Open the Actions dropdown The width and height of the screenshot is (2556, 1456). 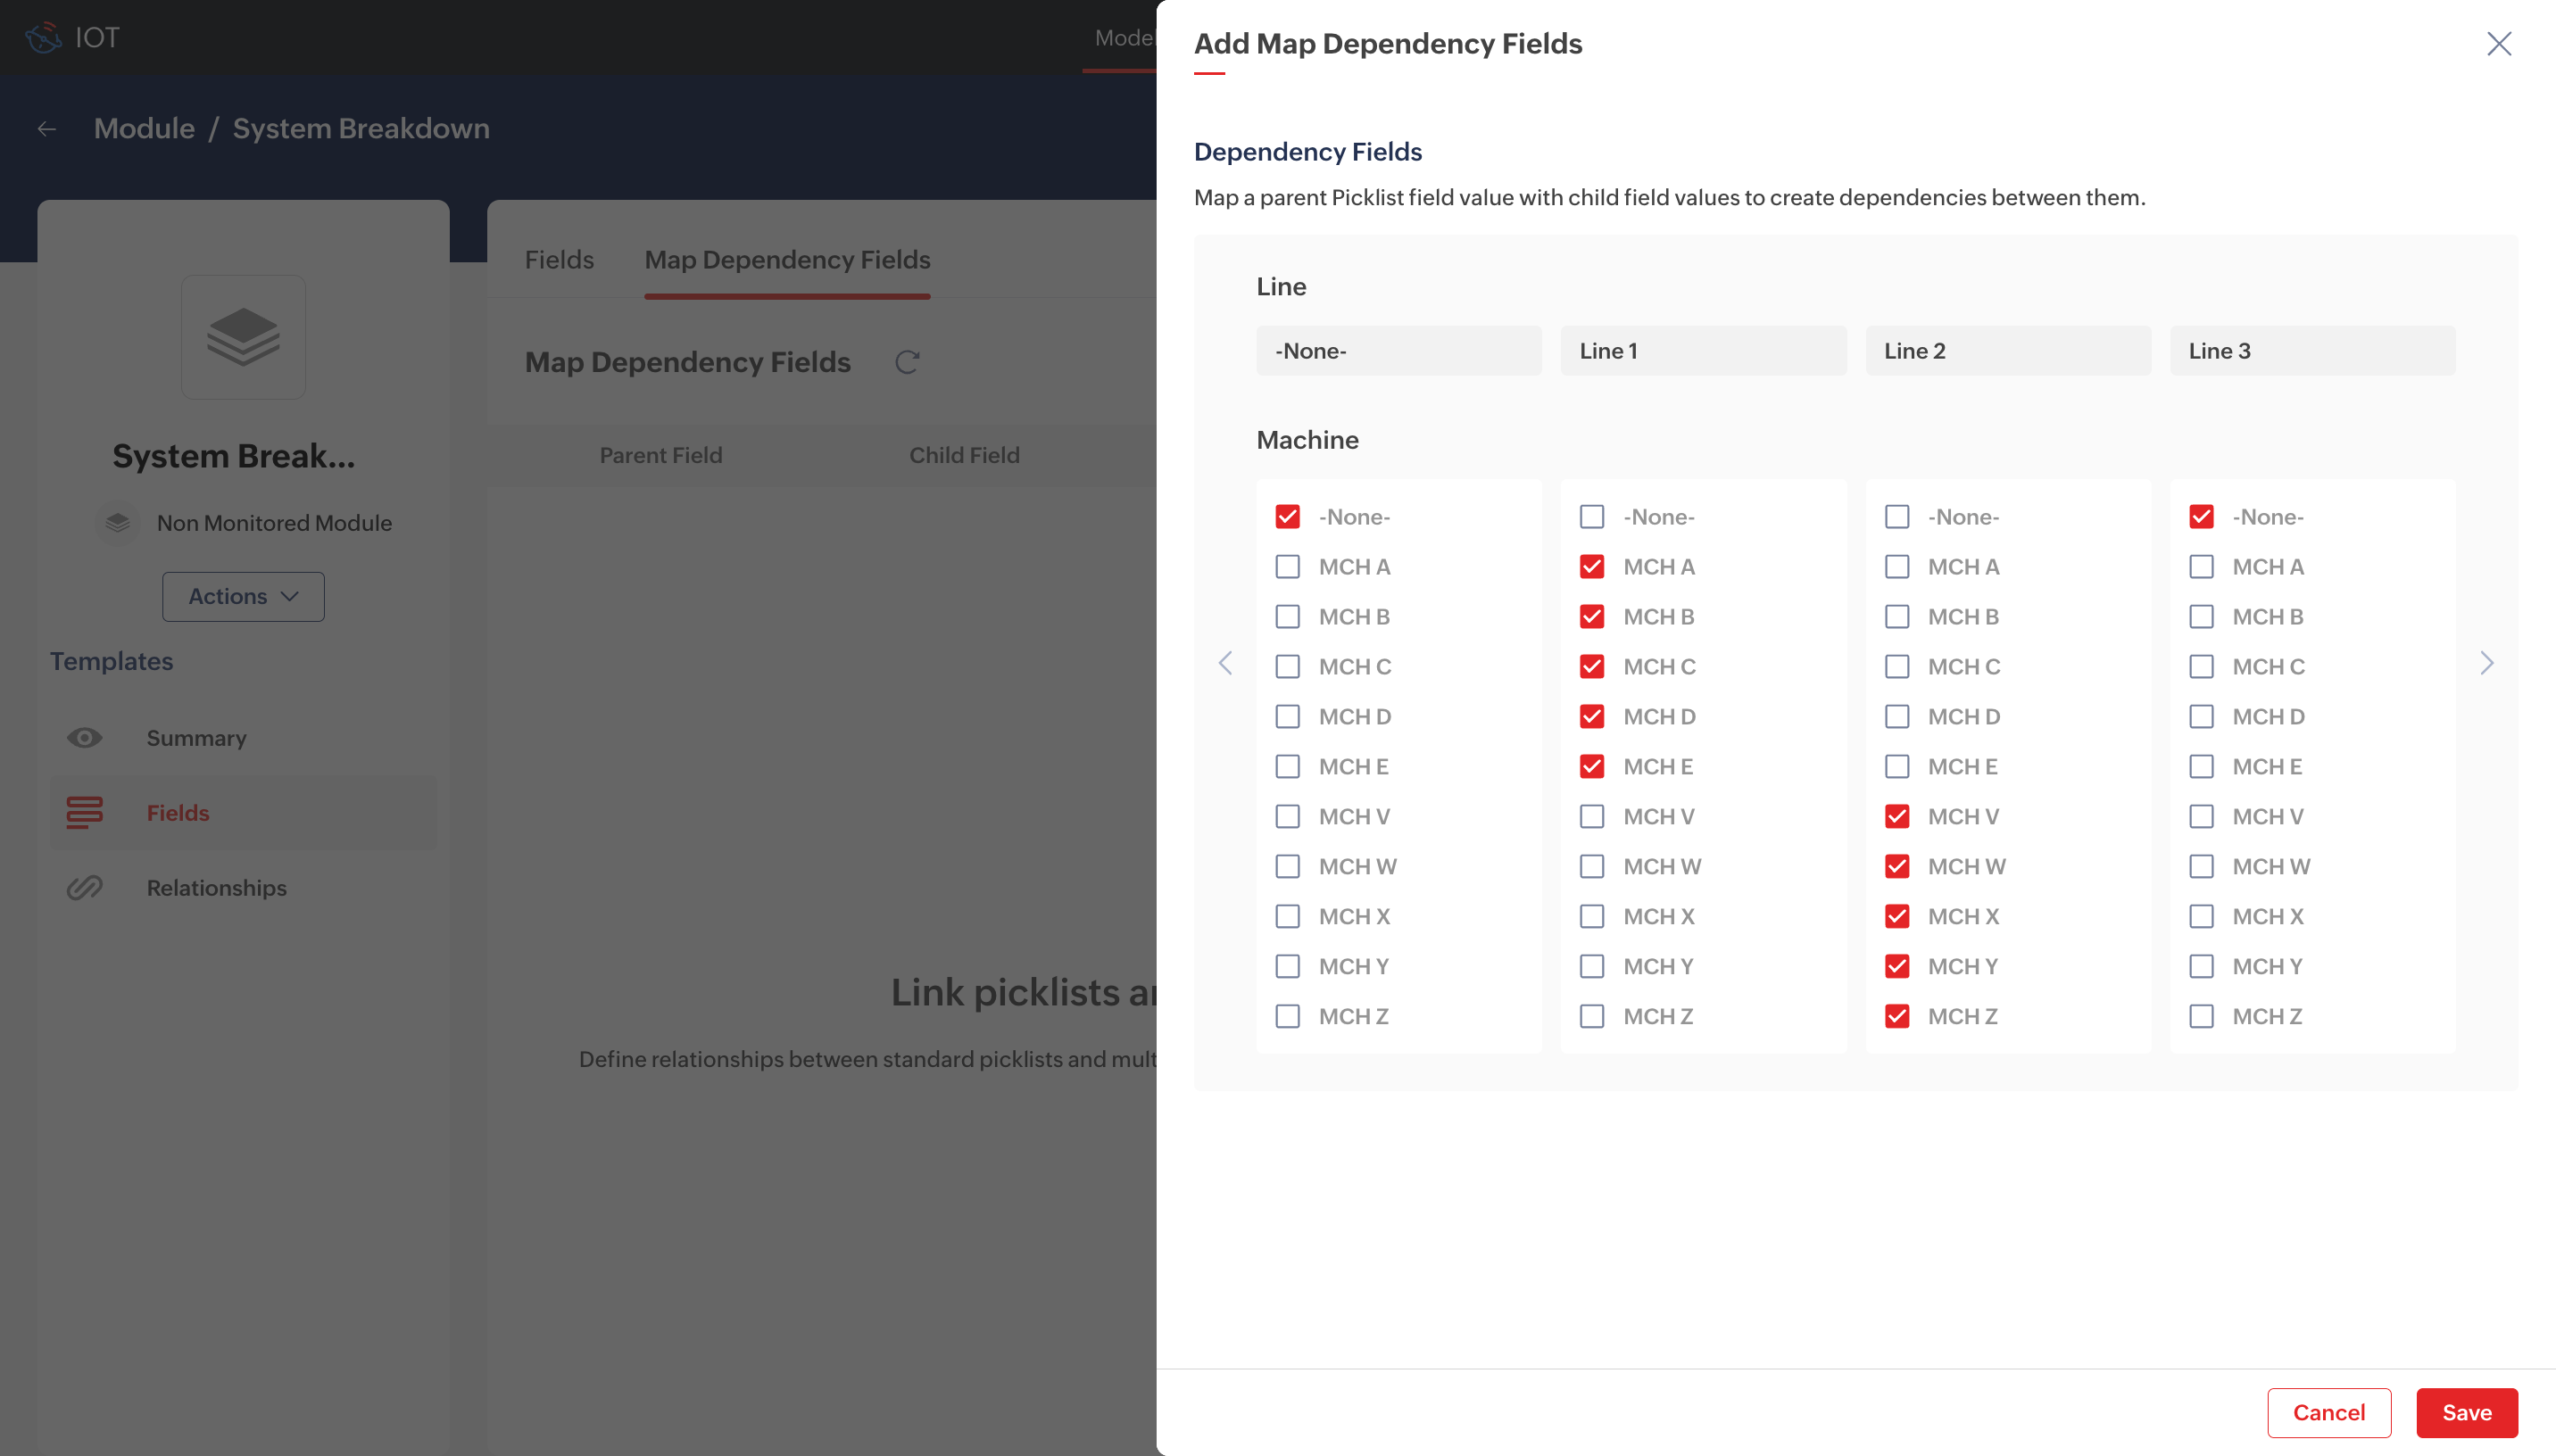[x=243, y=597]
